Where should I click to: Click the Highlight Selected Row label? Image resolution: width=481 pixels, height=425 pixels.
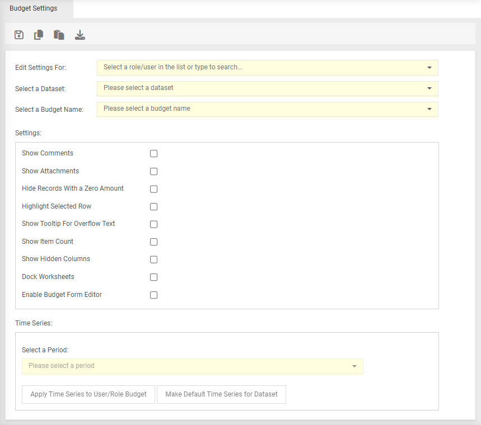tap(57, 206)
